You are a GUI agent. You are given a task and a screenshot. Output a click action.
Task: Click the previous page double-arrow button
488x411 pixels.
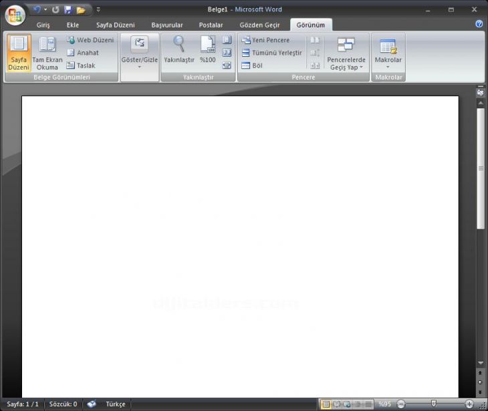tap(480, 373)
